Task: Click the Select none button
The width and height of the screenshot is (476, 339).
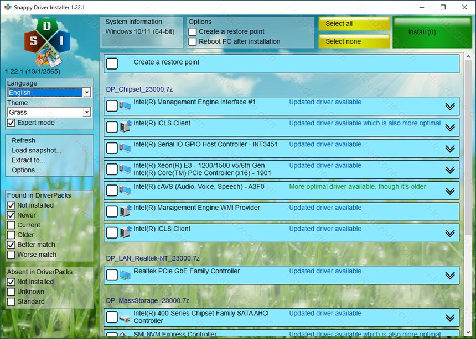Action: tap(354, 41)
